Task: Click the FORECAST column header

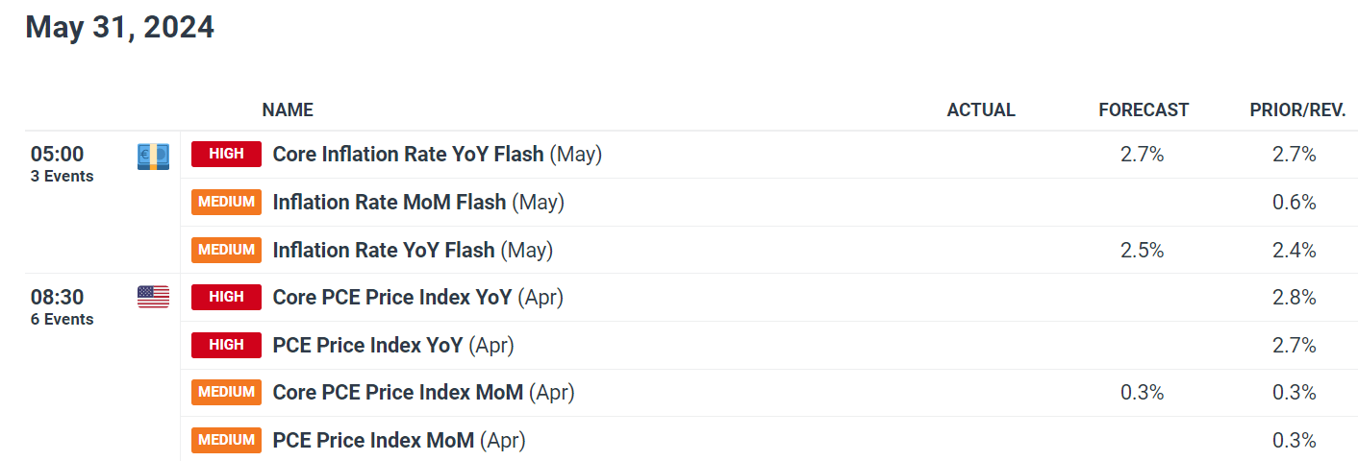Action: (1144, 110)
